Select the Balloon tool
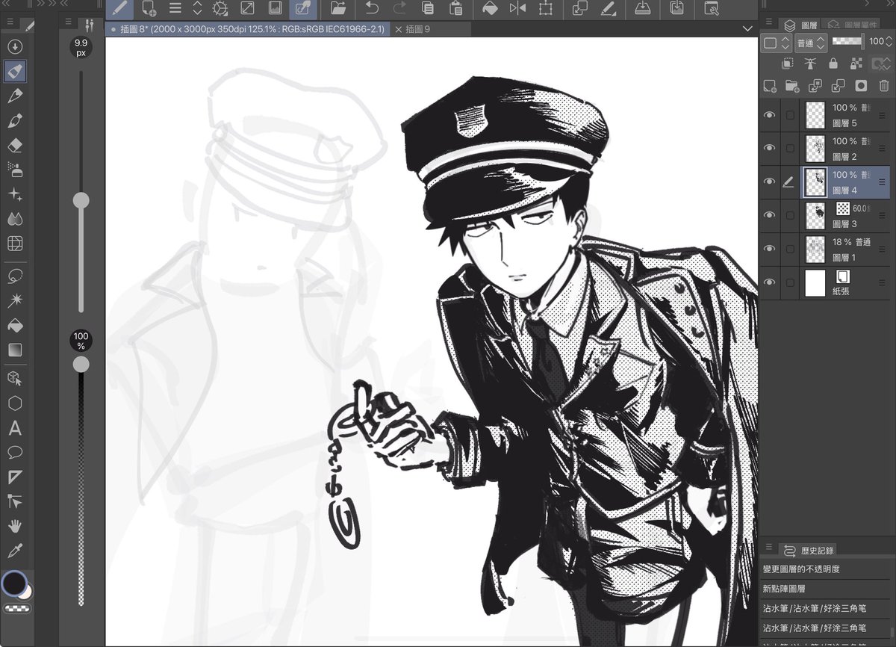 click(x=14, y=453)
